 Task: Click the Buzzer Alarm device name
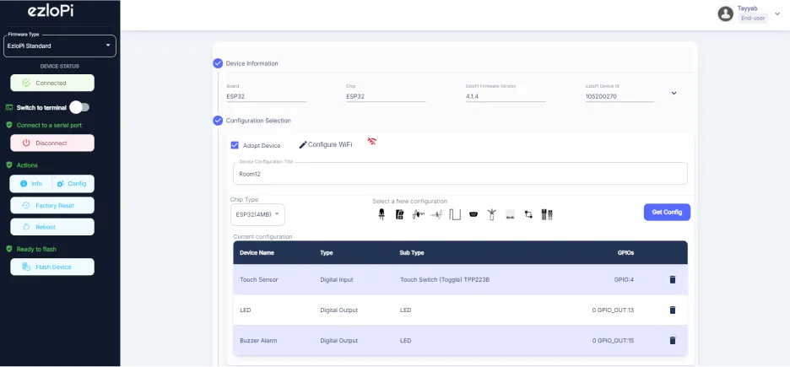258,340
